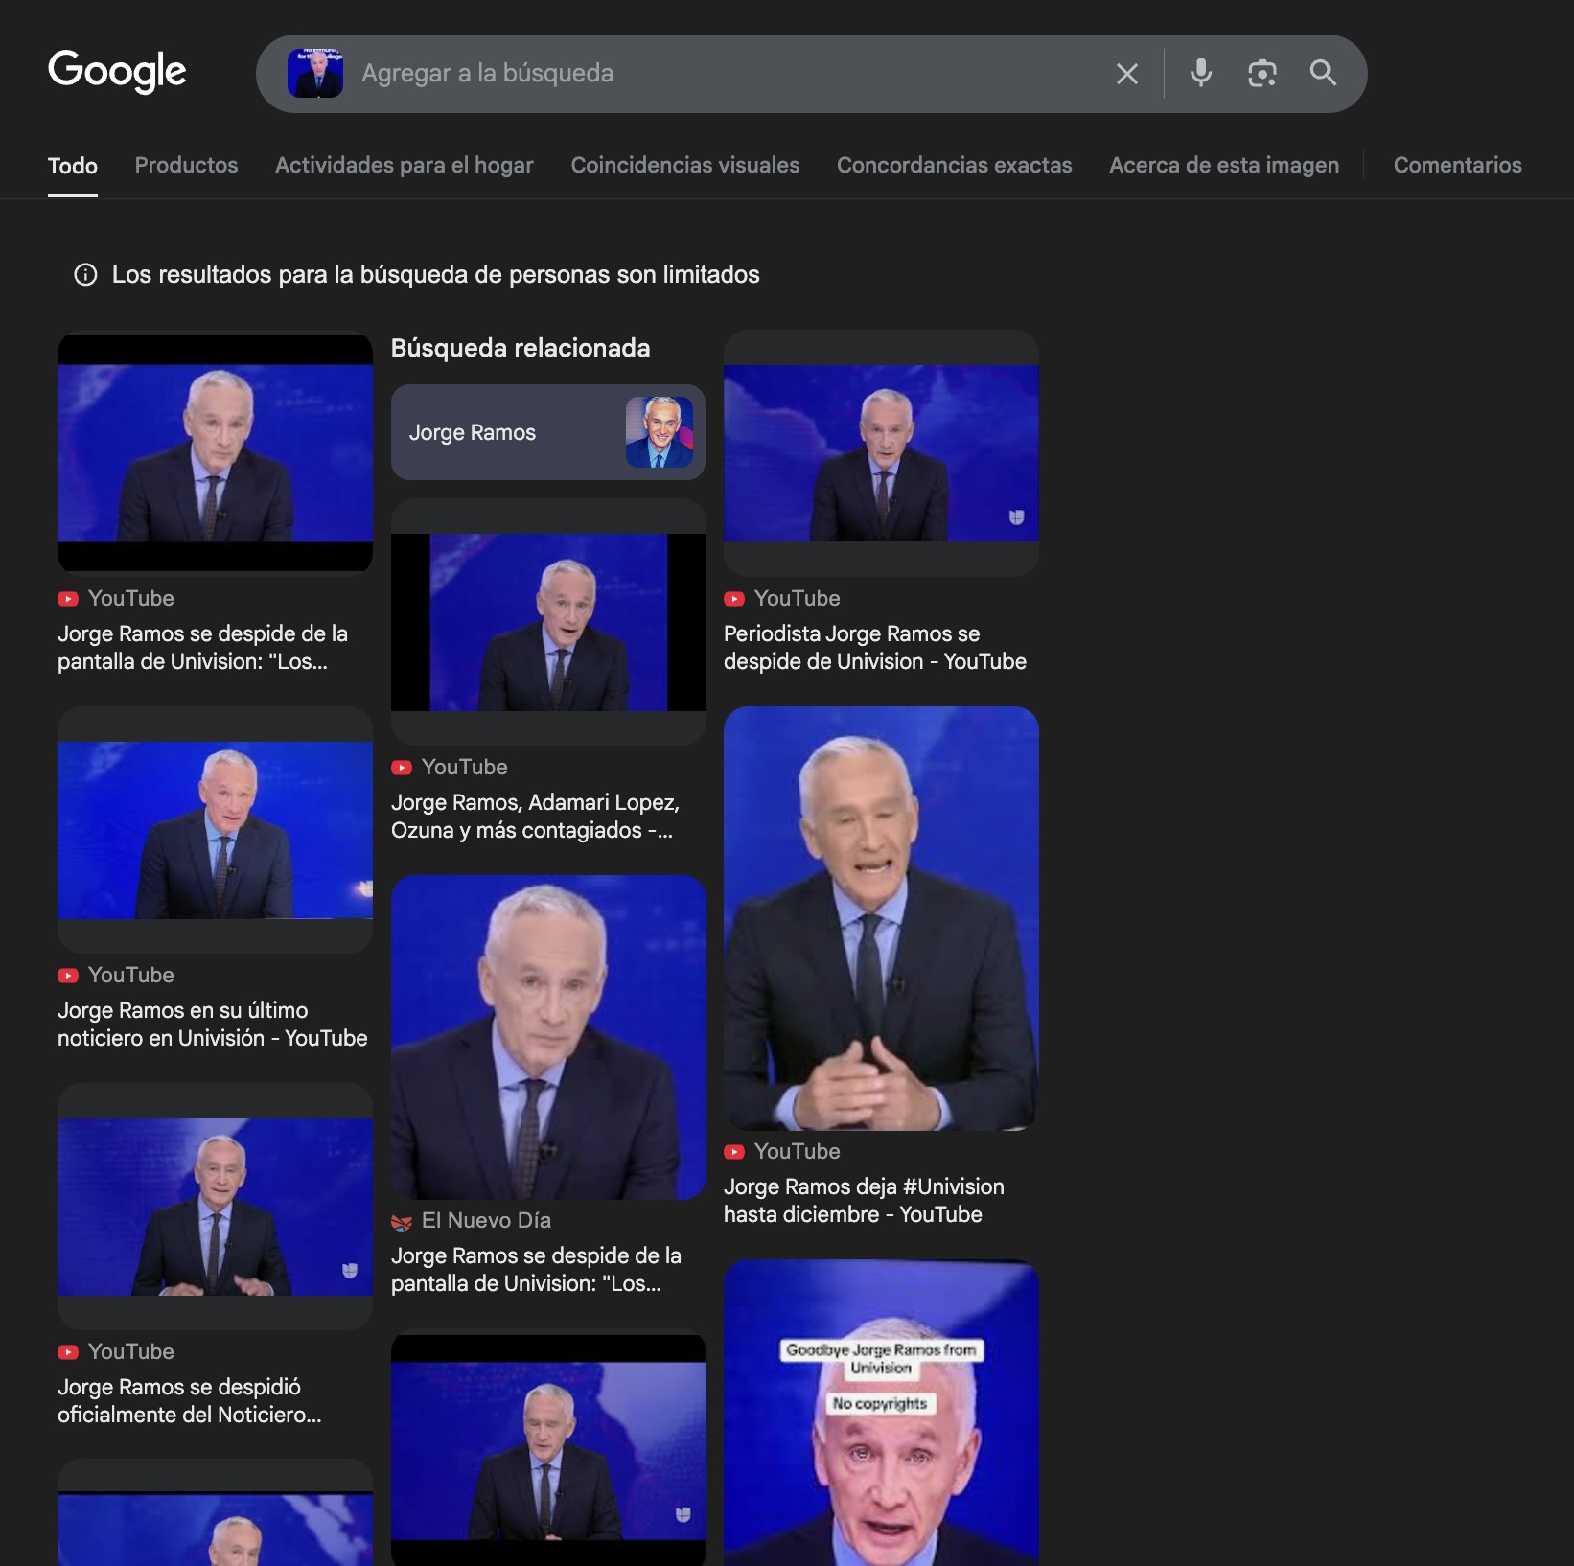Focus the 'Agregar a la búsqueda' field
This screenshot has width=1574, height=1566.
click(x=729, y=74)
